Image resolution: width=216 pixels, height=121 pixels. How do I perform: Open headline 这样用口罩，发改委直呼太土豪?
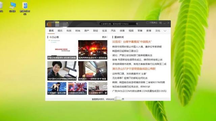tap(130, 74)
